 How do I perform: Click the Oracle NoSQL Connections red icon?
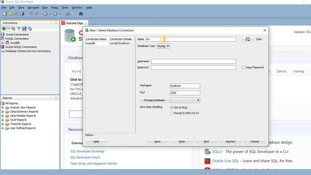(2, 47)
